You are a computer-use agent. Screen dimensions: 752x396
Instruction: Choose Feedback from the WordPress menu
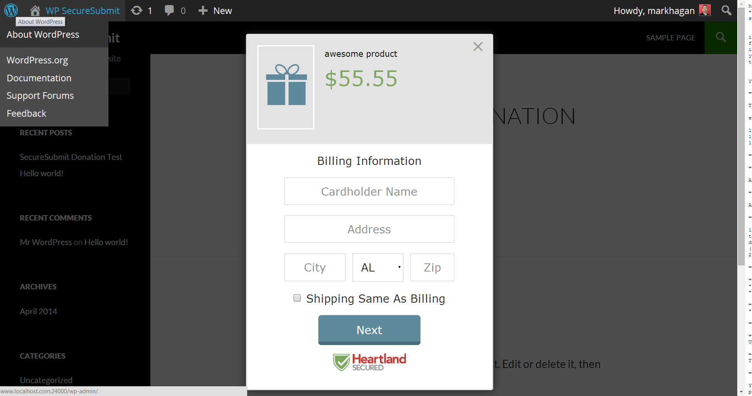(x=26, y=114)
